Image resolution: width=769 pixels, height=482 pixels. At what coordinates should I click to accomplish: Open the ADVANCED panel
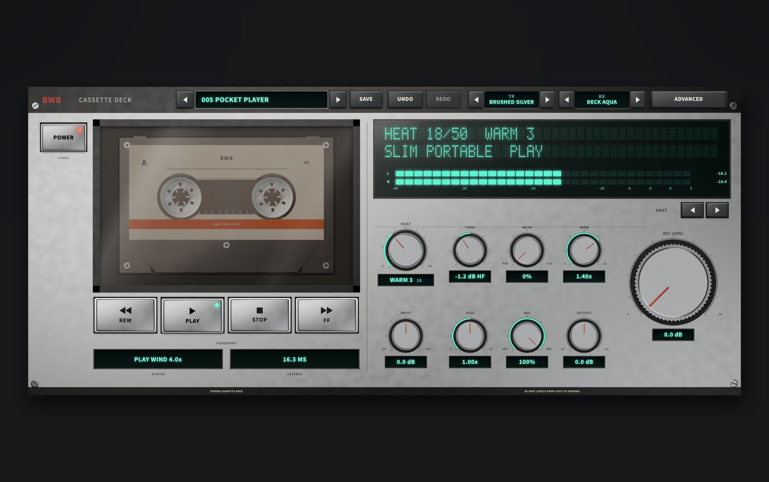pyautogui.click(x=688, y=100)
